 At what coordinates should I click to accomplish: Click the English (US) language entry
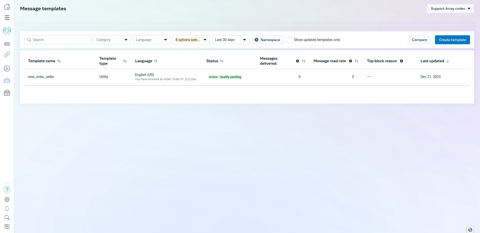click(144, 75)
